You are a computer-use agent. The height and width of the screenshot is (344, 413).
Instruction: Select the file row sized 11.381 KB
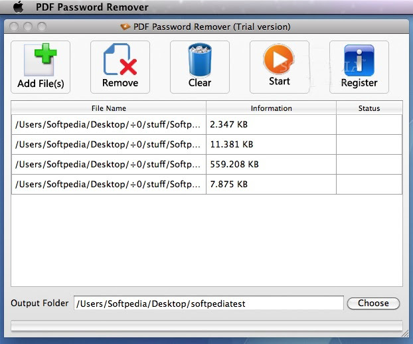coord(206,145)
